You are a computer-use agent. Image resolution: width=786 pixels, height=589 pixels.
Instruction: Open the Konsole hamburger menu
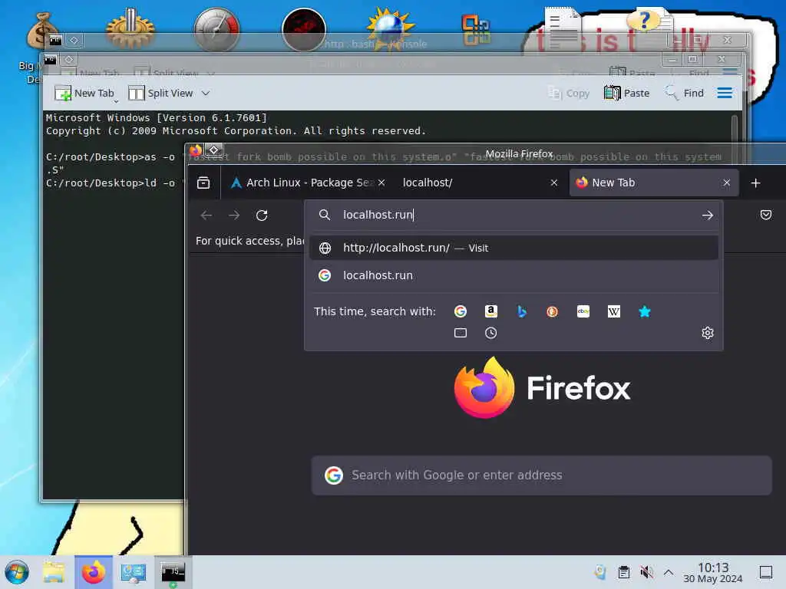click(725, 93)
